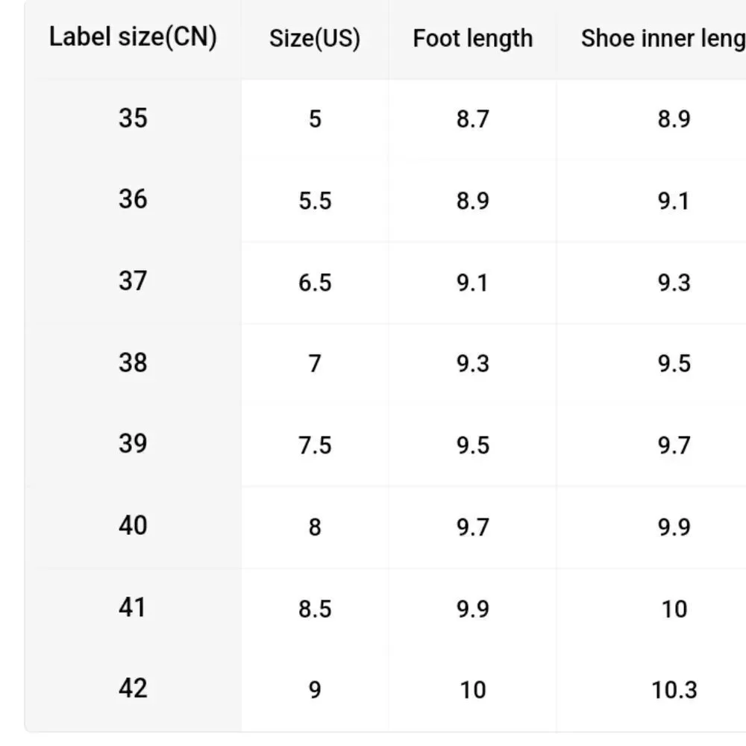The image size is (746, 746).
Task: Select label size 41 cell
Action: [133, 607]
